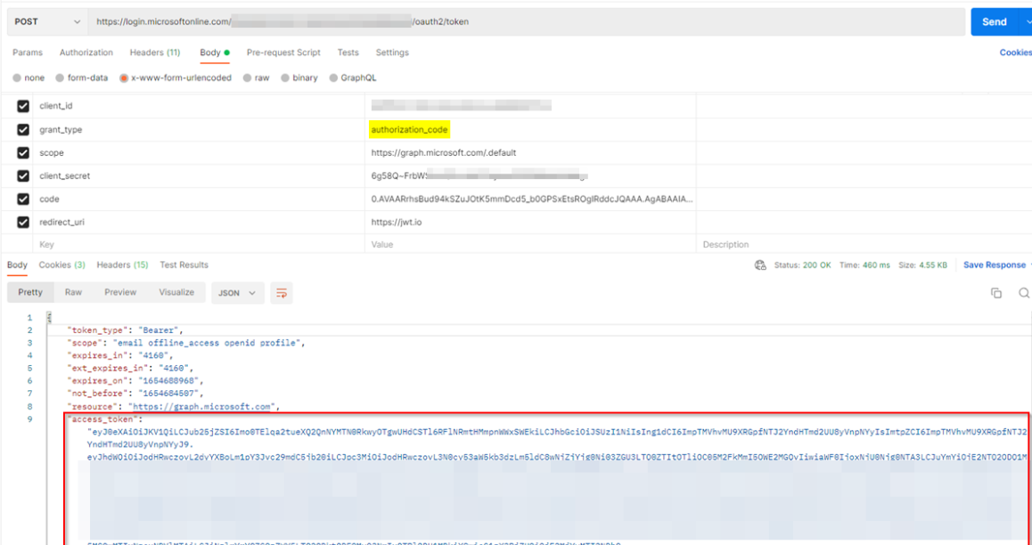Viewport: 1032px width, 545px height.
Task: Click the code parameter value
Action: coord(532,199)
